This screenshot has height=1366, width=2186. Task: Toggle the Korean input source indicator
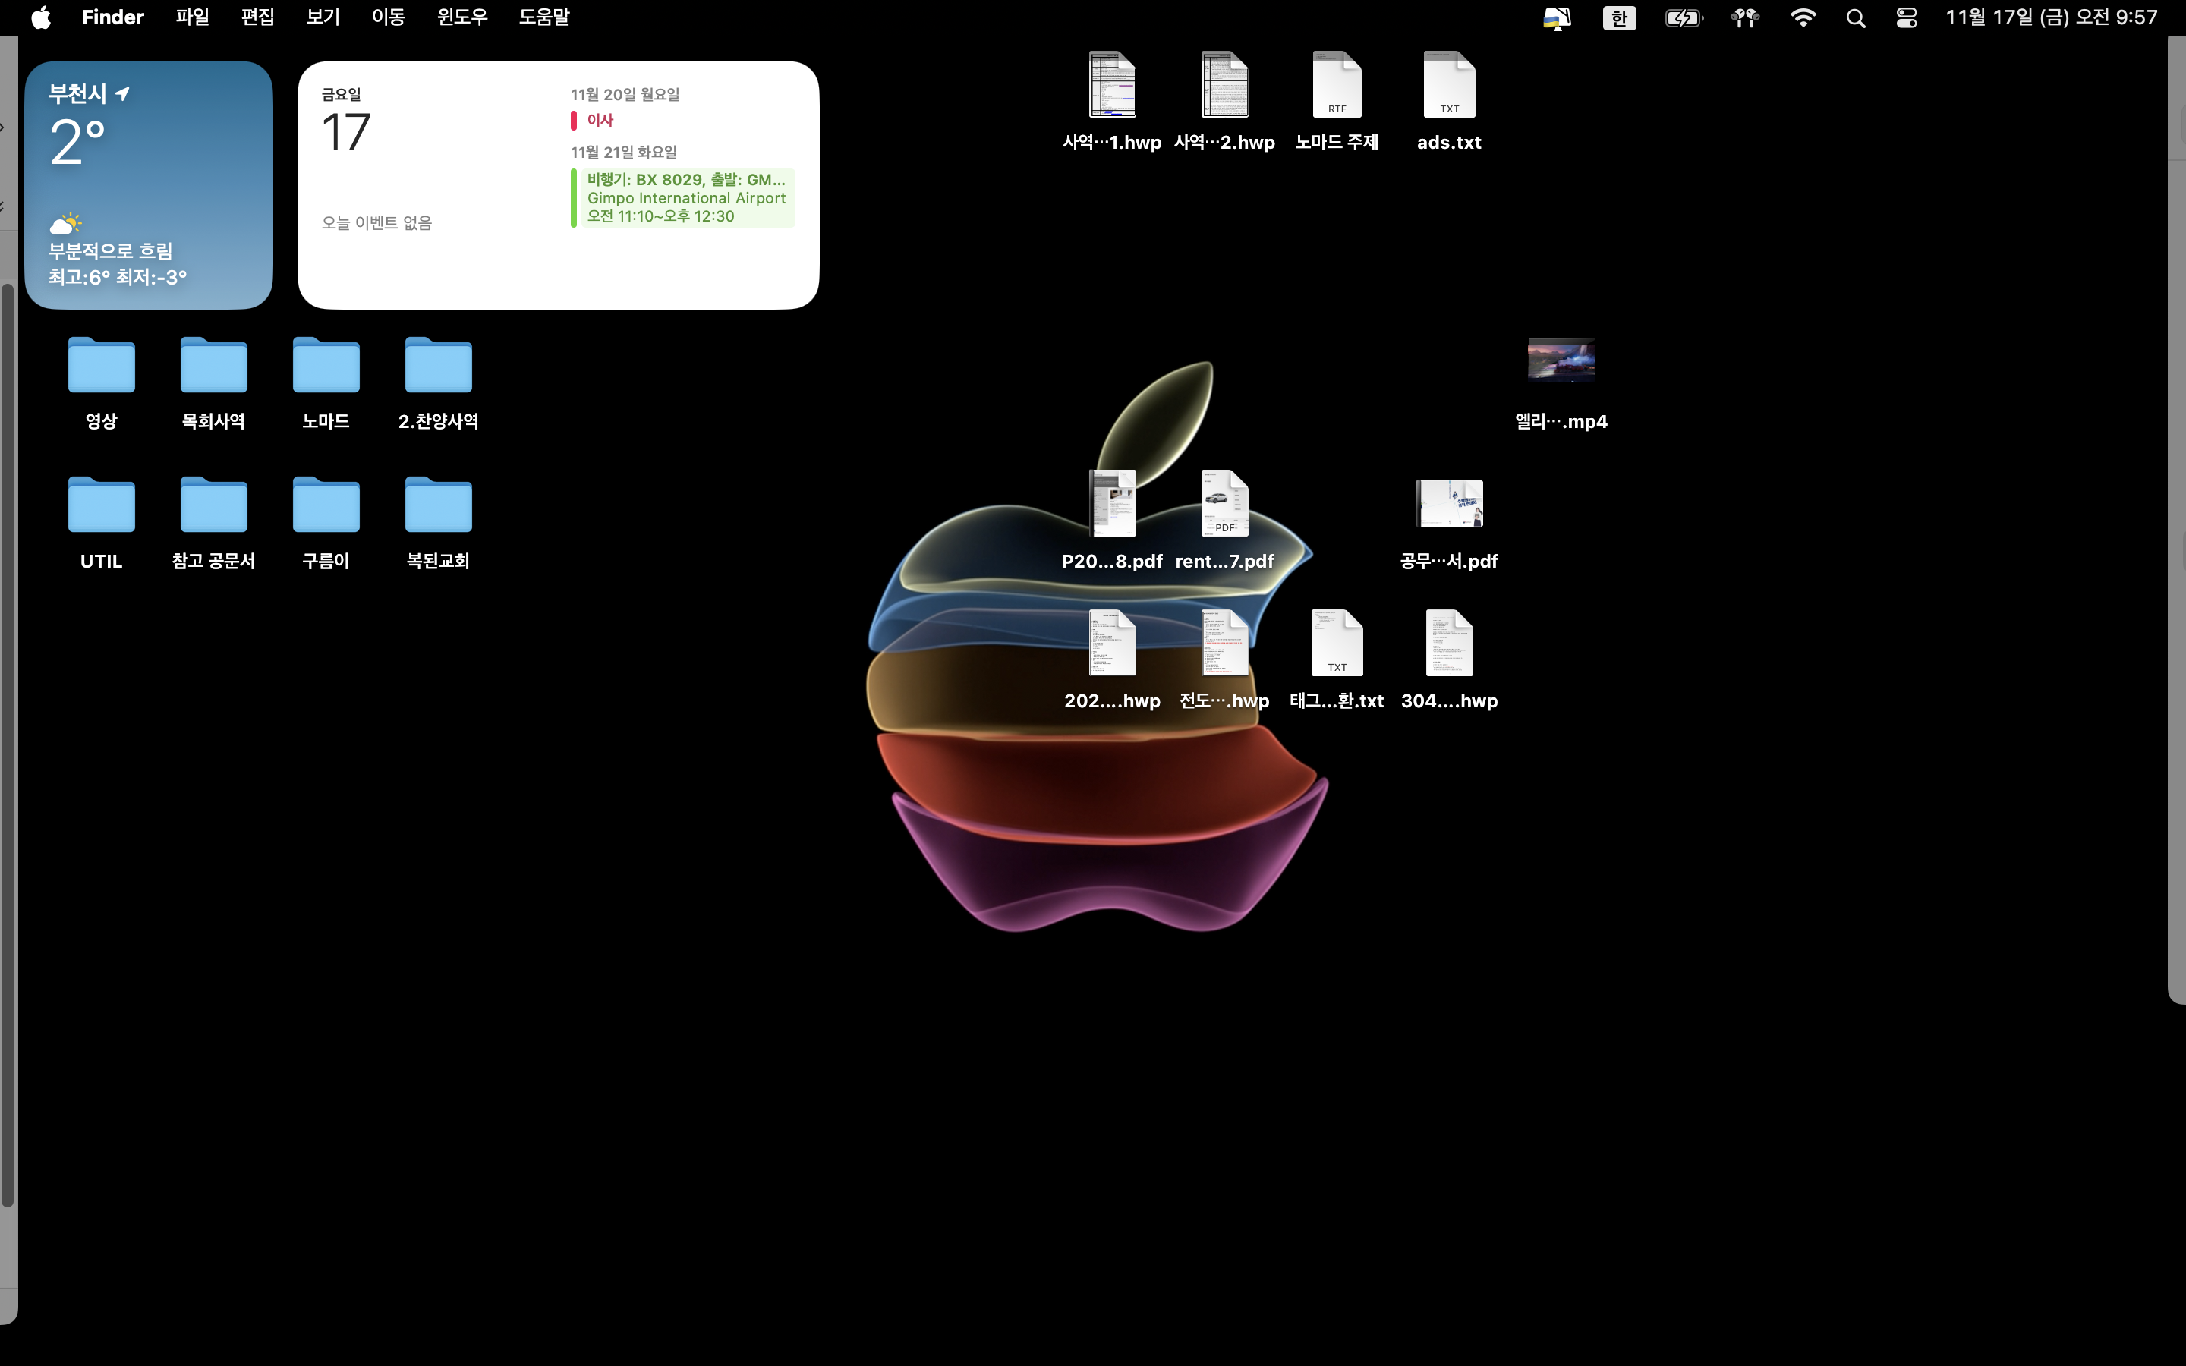1619,18
